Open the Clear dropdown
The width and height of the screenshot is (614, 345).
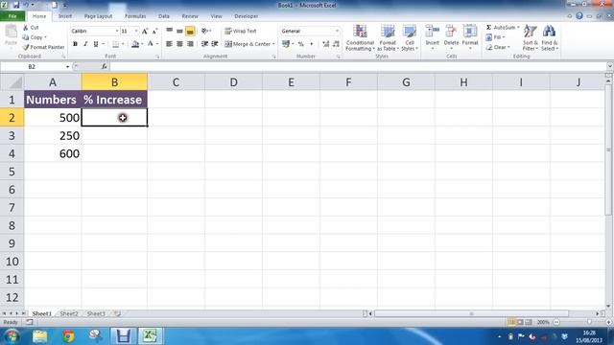pyautogui.click(x=498, y=47)
